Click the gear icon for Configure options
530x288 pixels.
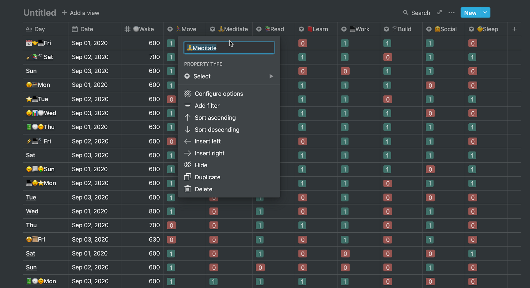pos(187,94)
